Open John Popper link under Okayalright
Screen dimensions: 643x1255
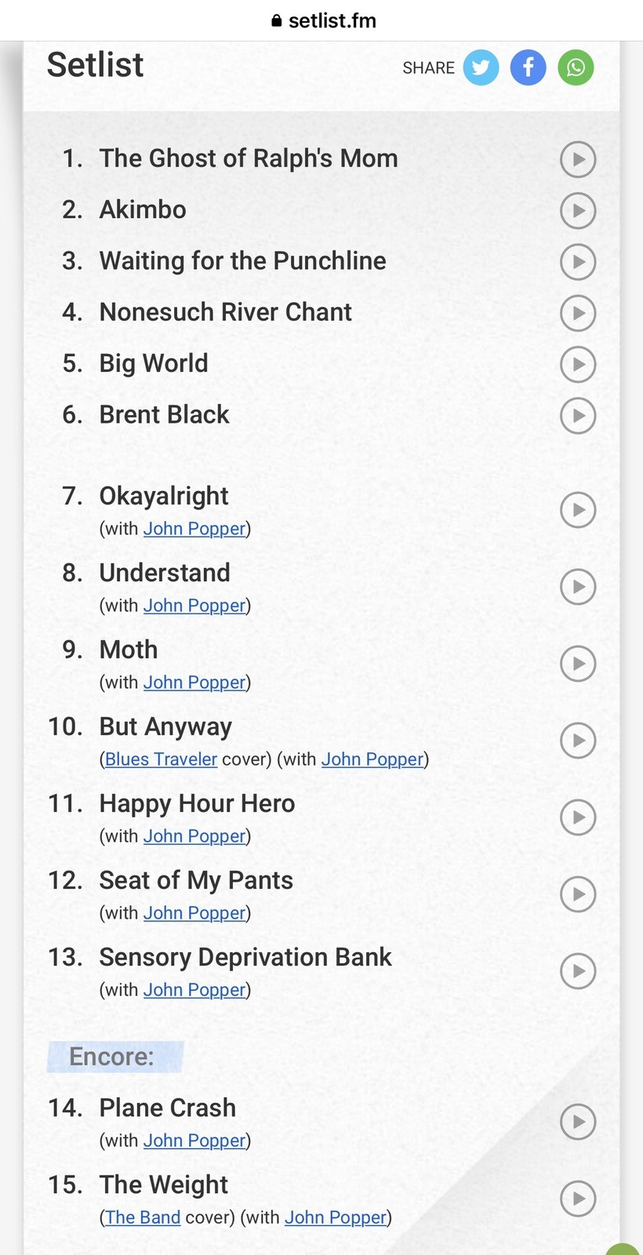tap(194, 529)
